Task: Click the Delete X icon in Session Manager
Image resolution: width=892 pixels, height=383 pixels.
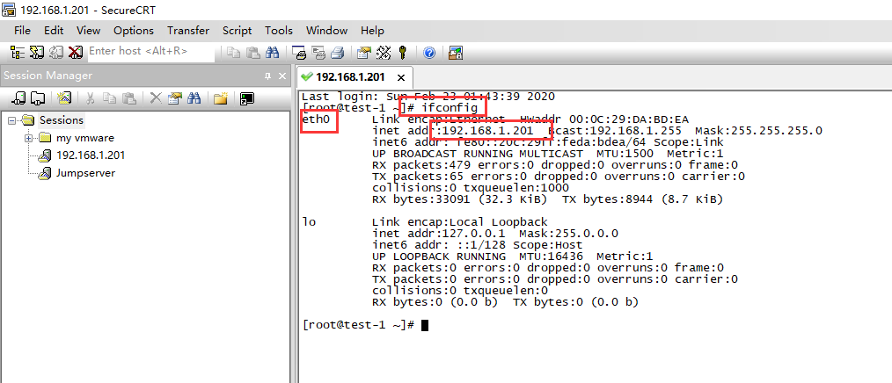Action: coord(156,98)
